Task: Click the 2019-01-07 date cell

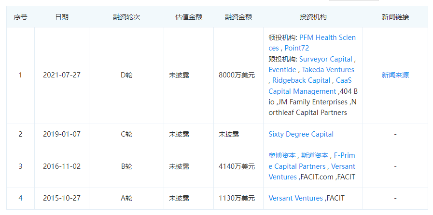Action: coord(61,134)
